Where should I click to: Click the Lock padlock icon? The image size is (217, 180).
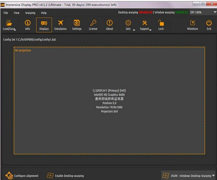[161, 23]
